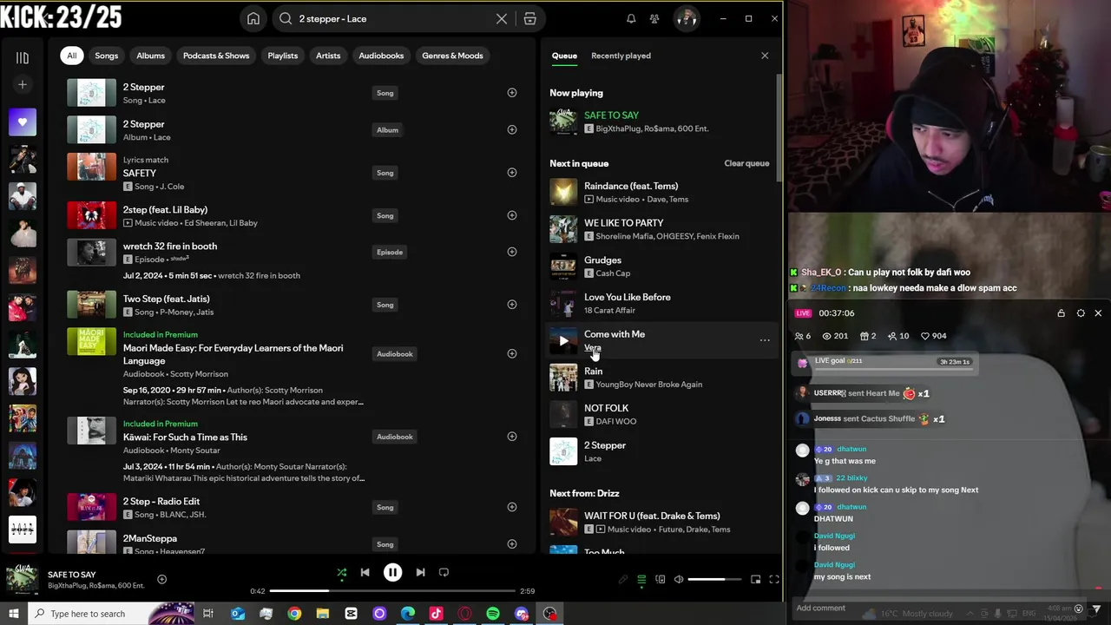Open Connect to a device icon
The height and width of the screenshot is (625, 1111).
click(661, 580)
